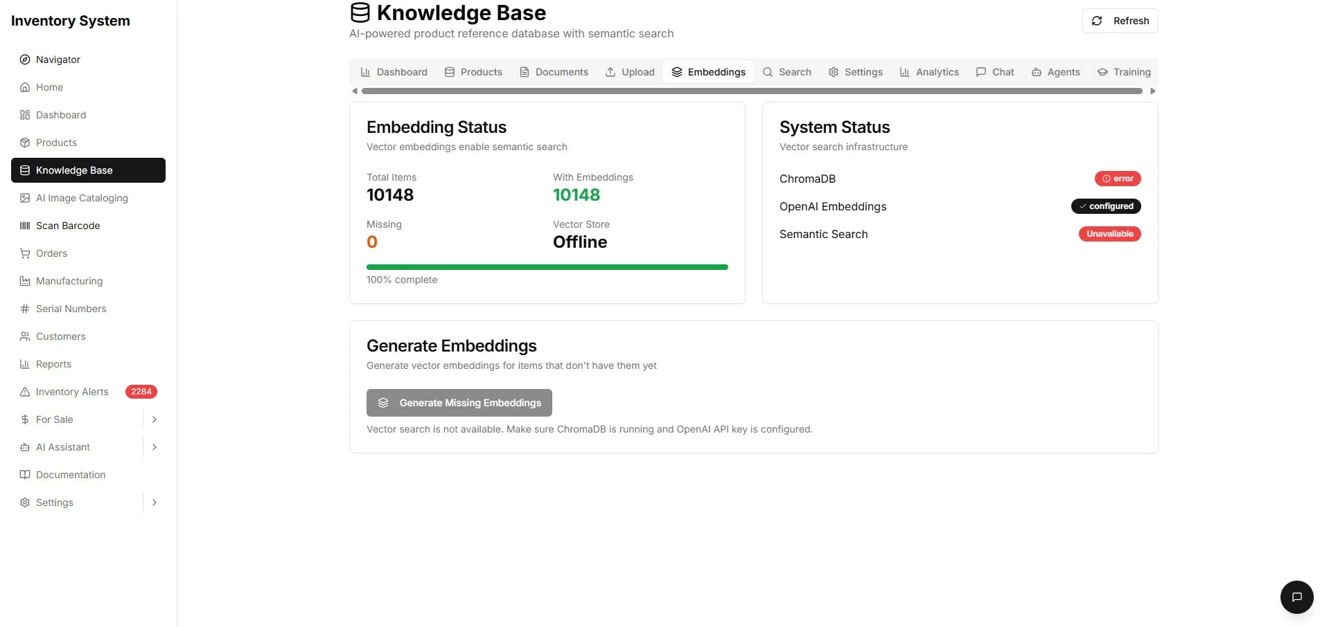Viewport: 1329px width, 627px height.
Task: Open the tab bar Settings tab
Action: (x=856, y=72)
